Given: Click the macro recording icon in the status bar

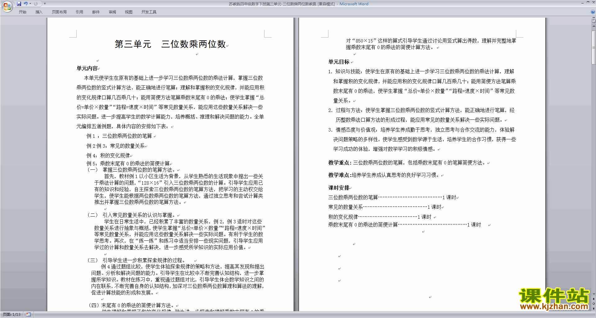Looking at the screenshot, I should 29,315.
